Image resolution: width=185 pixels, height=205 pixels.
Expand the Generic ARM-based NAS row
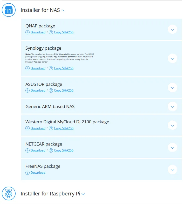172,107
